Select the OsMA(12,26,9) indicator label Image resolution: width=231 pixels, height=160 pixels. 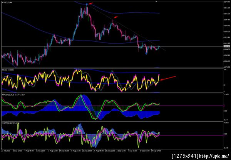pos(10,123)
